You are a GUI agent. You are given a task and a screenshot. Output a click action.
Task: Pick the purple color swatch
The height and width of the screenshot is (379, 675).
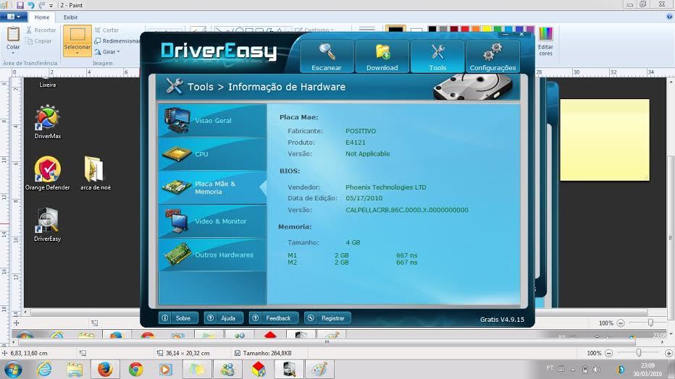[530, 29]
